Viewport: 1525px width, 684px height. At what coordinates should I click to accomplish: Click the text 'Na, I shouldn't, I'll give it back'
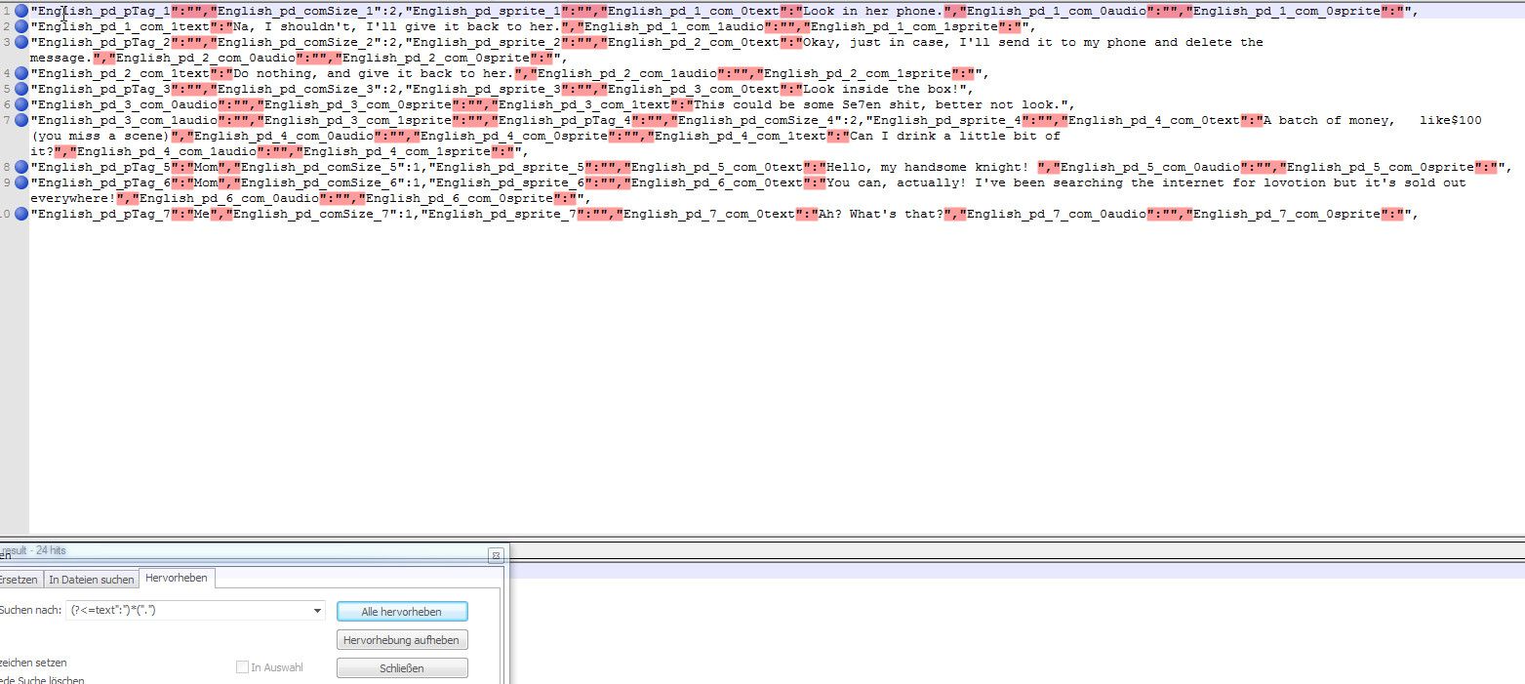click(x=366, y=27)
